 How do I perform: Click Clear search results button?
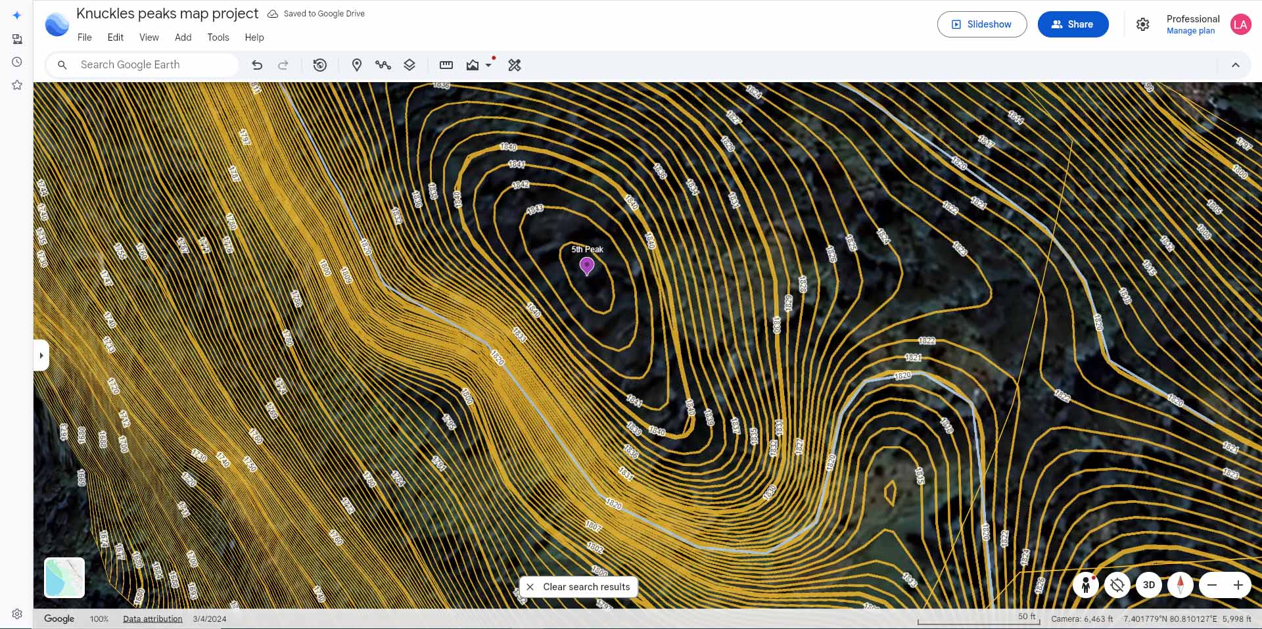click(x=578, y=587)
